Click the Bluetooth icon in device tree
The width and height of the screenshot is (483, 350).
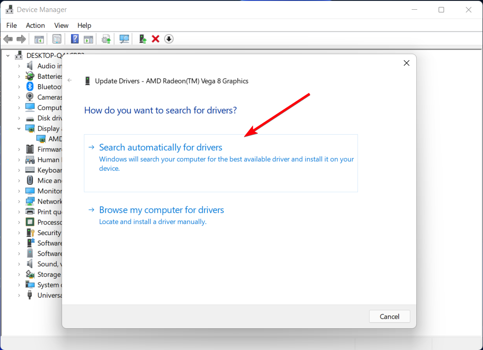(x=30, y=87)
